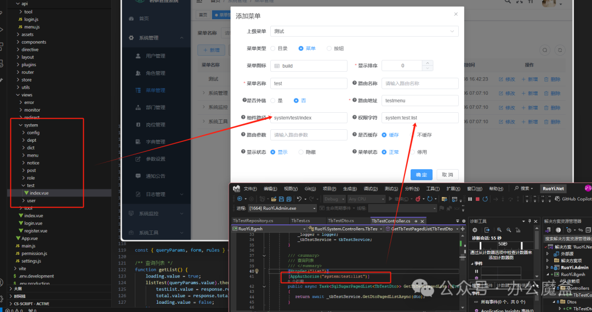Close the add menu dialog with X

click(456, 14)
